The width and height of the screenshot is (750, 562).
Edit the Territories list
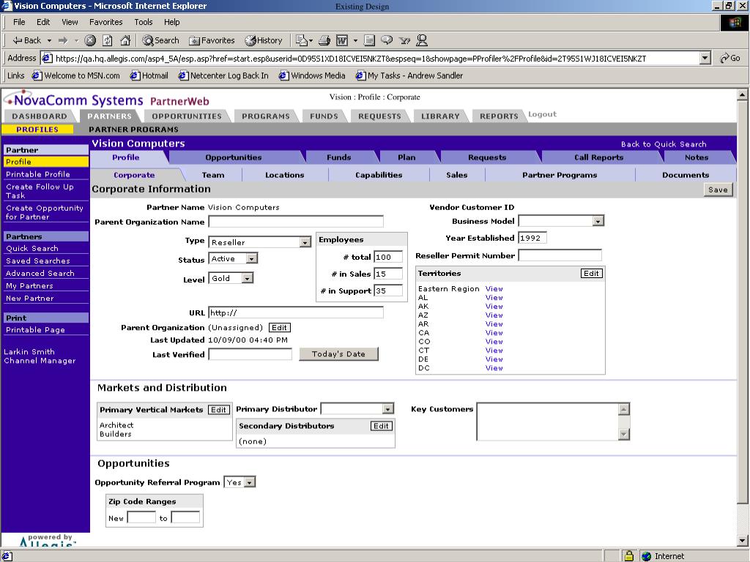coord(591,274)
